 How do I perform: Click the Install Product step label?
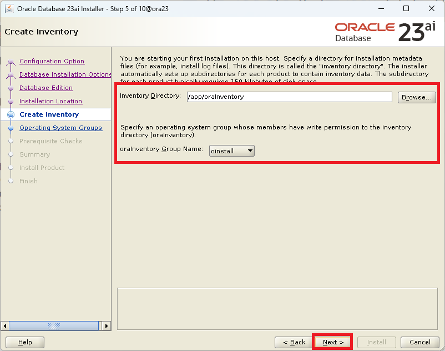tap(42, 168)
